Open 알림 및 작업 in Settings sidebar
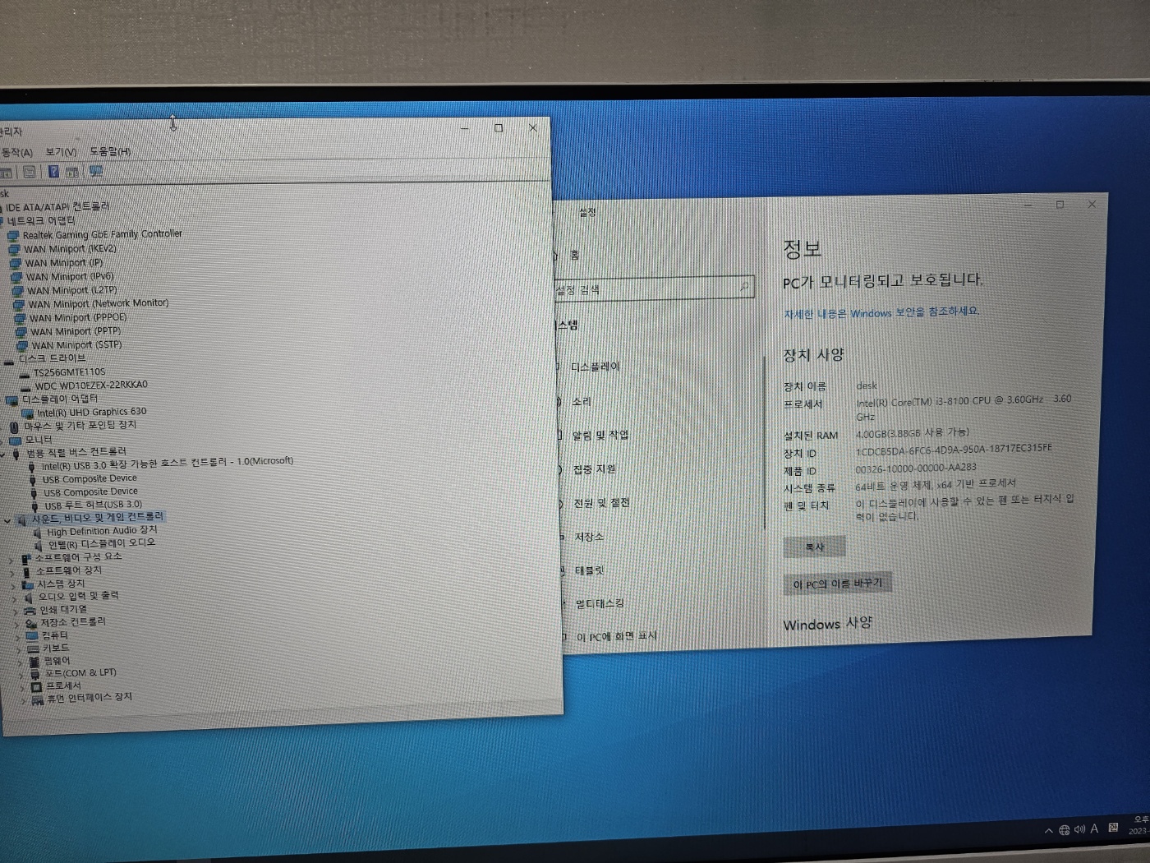 pyautogui.click(x=600, y=435)
